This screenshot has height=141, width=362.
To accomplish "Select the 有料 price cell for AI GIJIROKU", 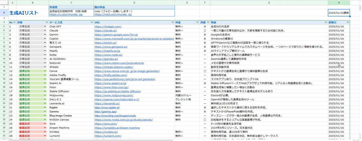I will pos(187,59).
